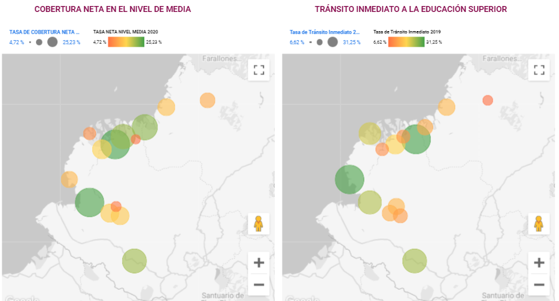The height and width of the screenshot is (301, 559).
Task: Click the Tasa de Tránsito Inmediato blue legend label
Action: point(324,32)
